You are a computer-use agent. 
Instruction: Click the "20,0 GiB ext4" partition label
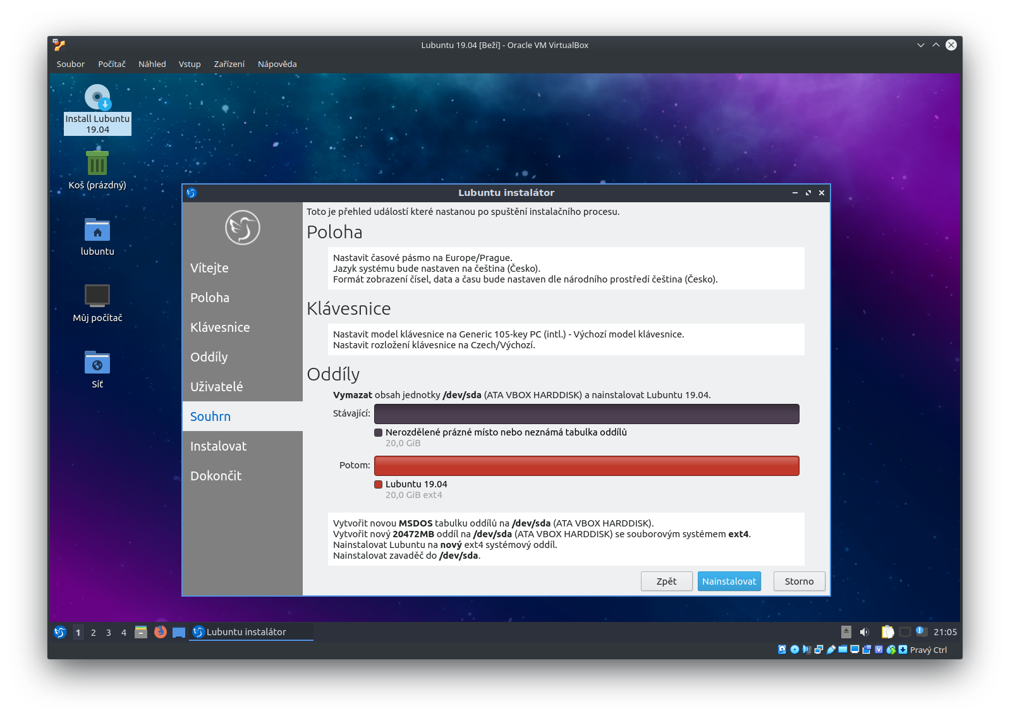[x=414, y=495]
